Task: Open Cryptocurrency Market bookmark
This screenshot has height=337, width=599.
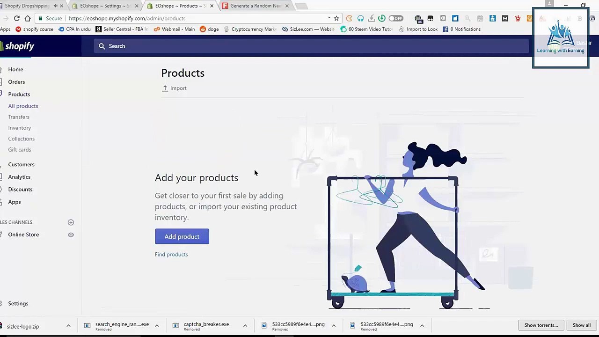Action: pos(250,29)
